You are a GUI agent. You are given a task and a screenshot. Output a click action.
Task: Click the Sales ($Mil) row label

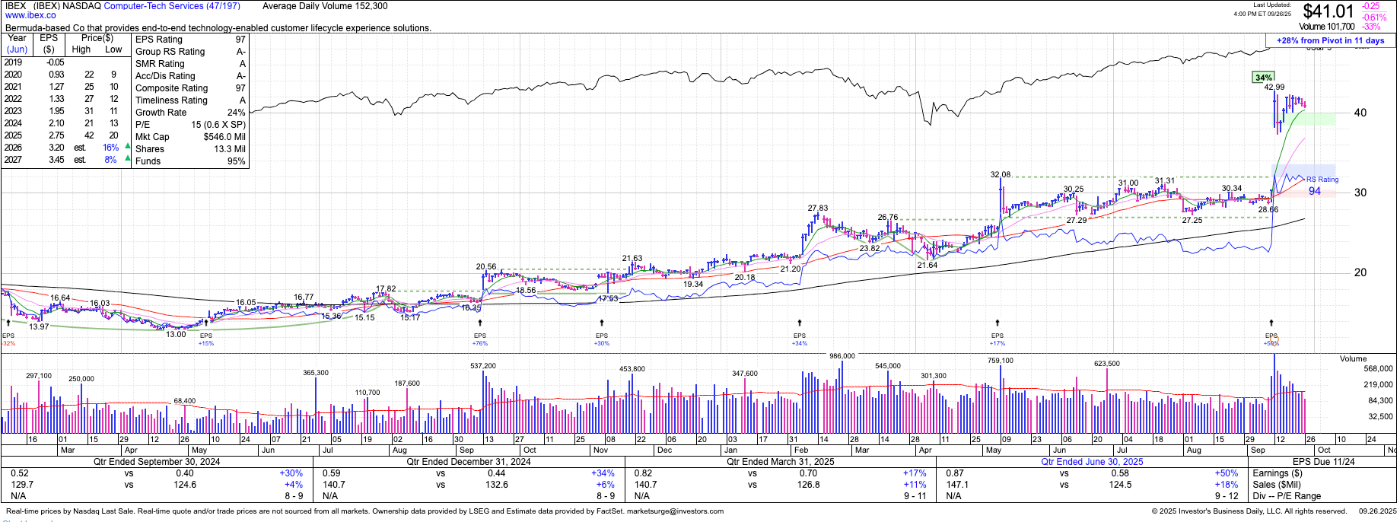[x=1277, y=485]
